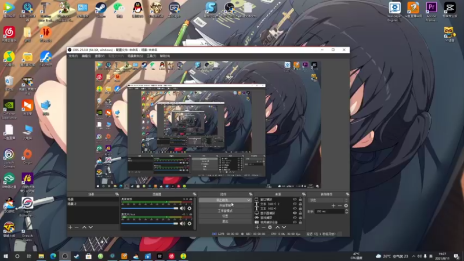Screen dimensions: 464x261
Task: Open the Origin desktop icon
Action: click(x=27, y=156)
